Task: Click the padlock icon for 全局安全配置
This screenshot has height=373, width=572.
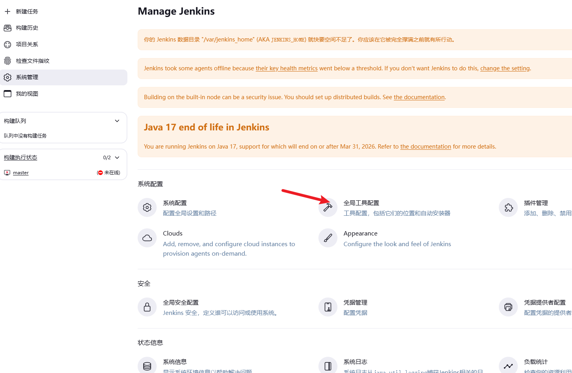Action: (147, 307)
